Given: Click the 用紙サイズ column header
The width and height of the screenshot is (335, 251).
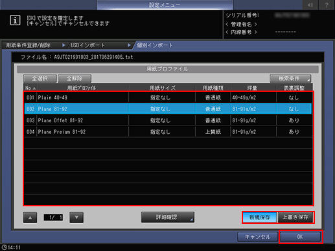Looking at the screenshot, I should click(162, 88).
